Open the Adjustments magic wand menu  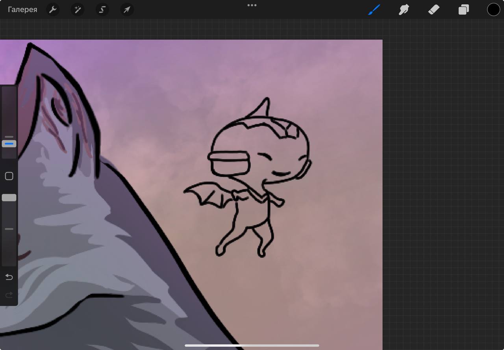78,9
